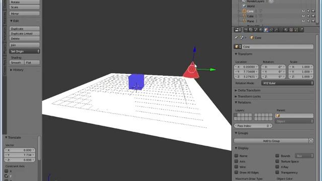
Task: Expand the Transform Locks panel
Action: point(248,97)
